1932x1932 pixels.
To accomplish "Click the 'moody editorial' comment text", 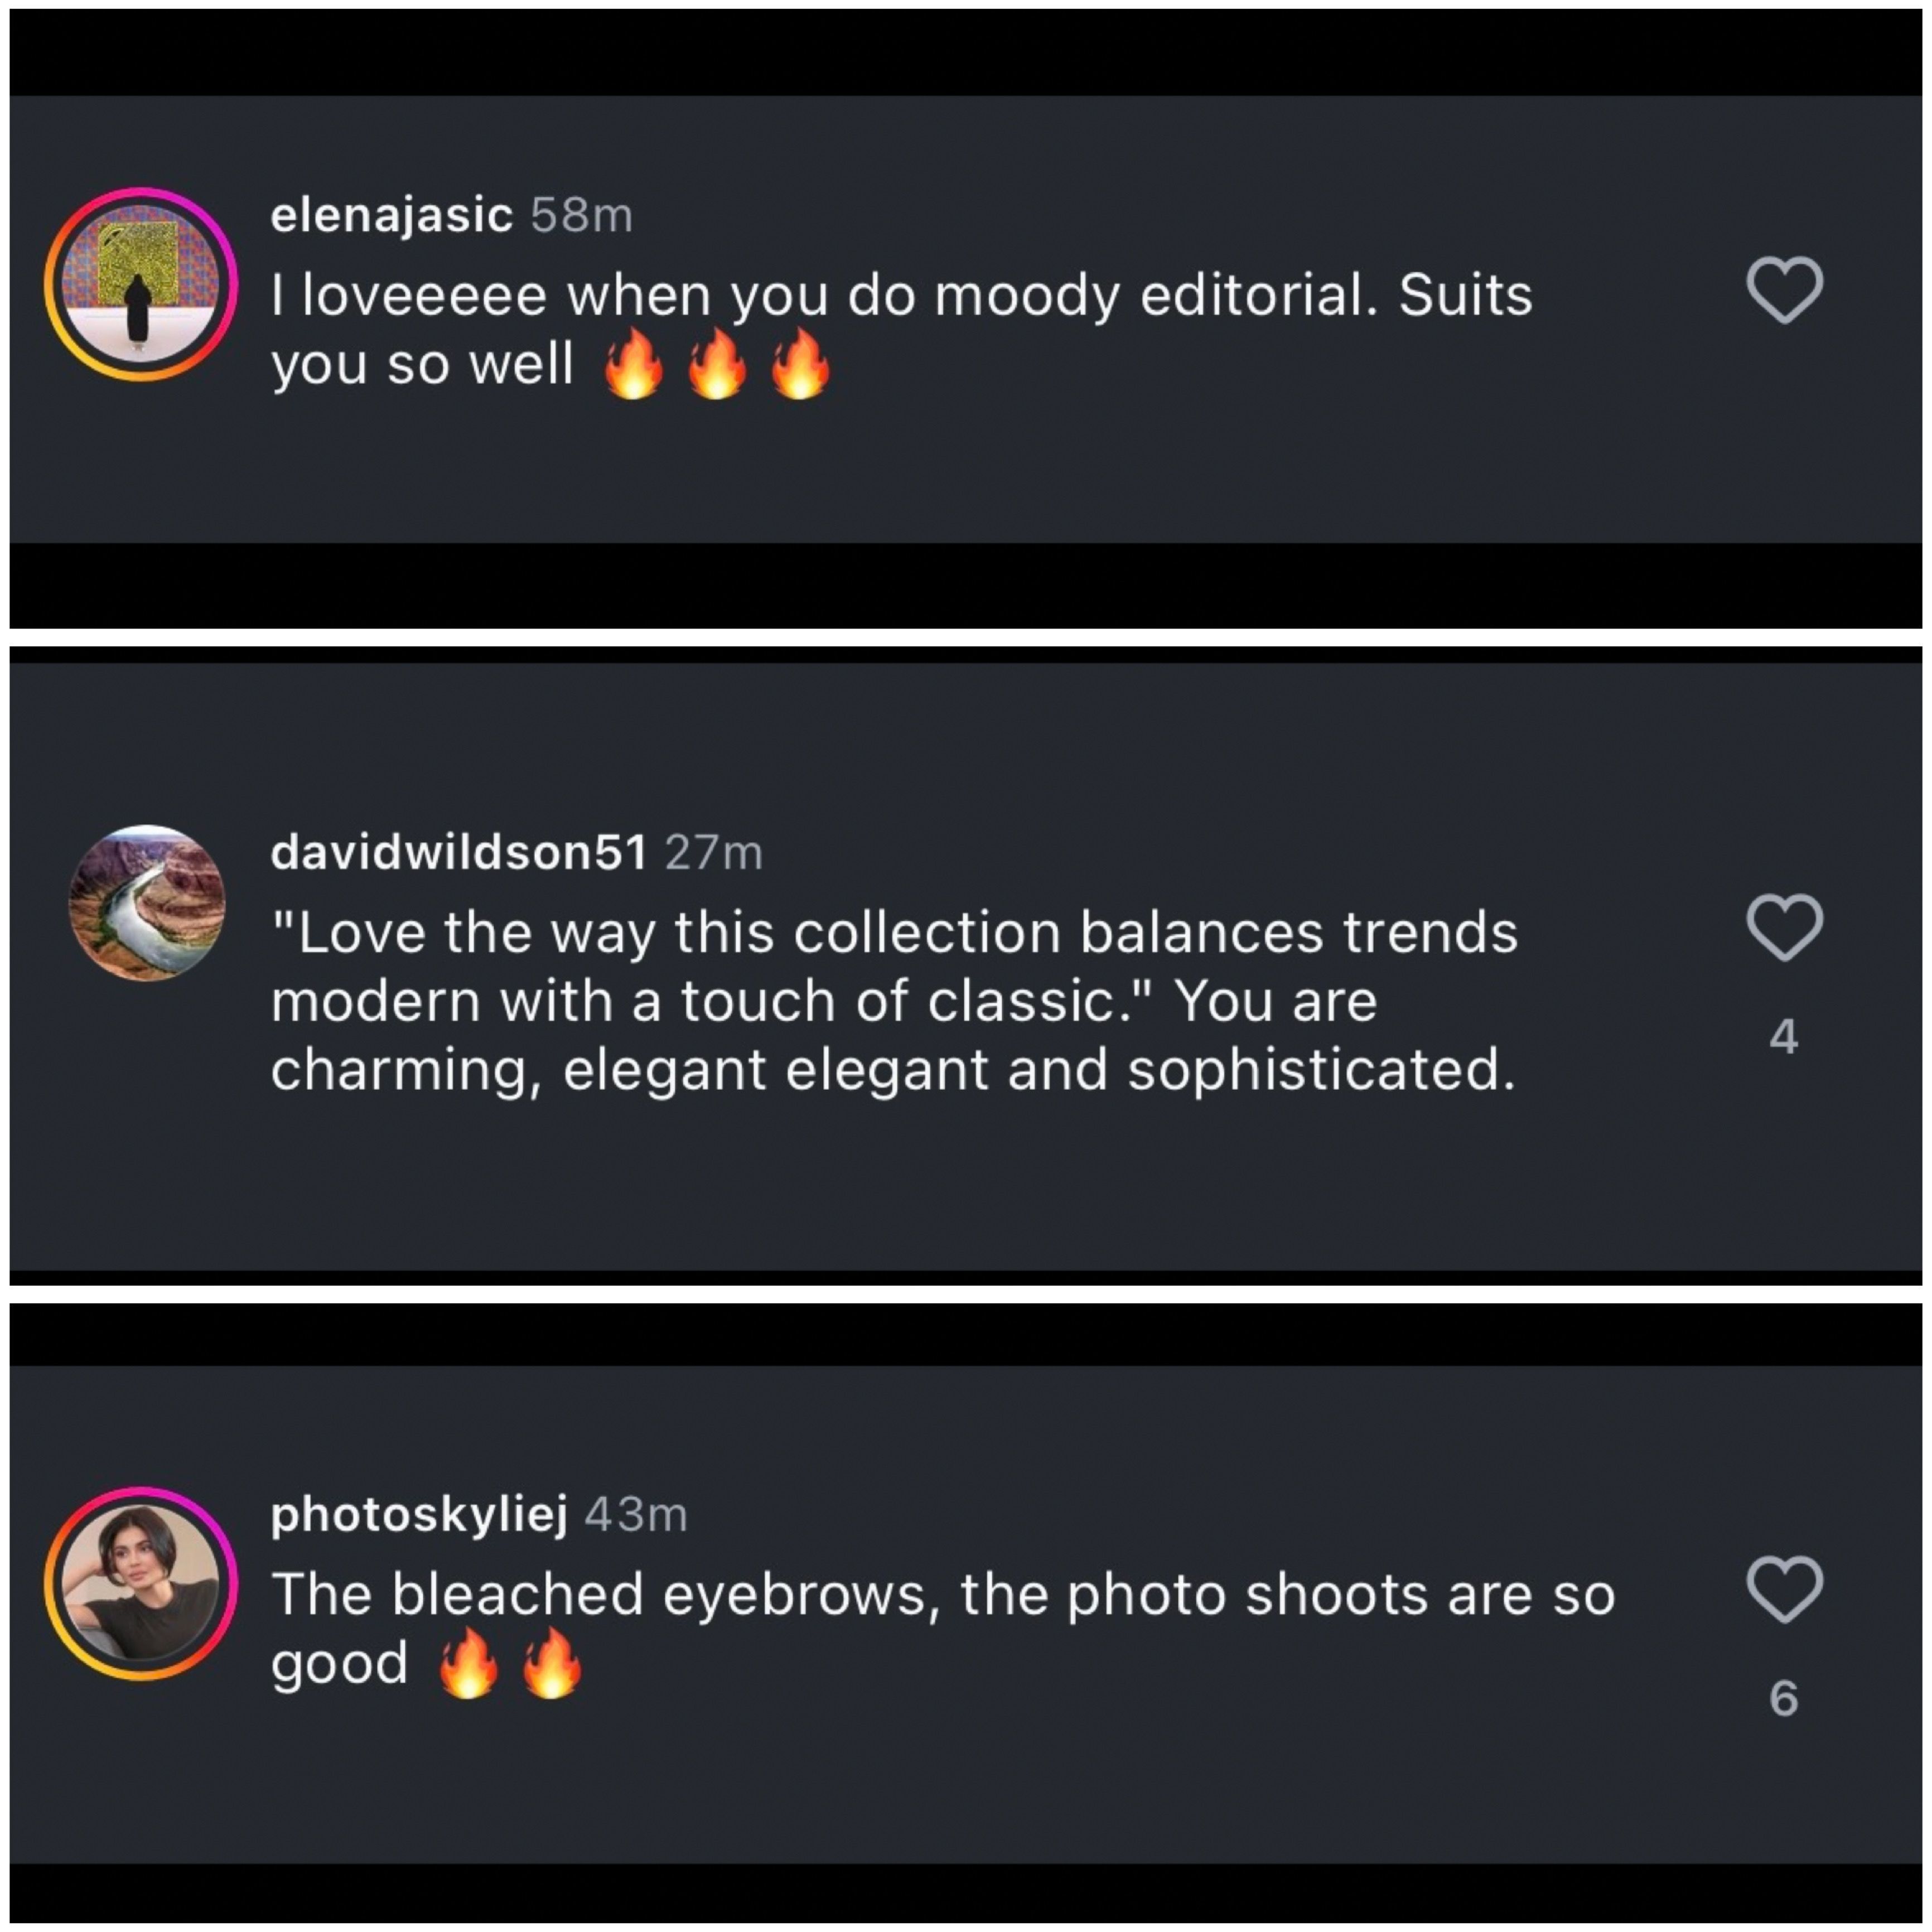I will click(900, 296).
